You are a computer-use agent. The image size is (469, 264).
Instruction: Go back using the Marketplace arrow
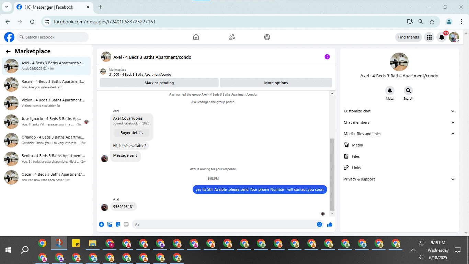click(x=8, y=52)
